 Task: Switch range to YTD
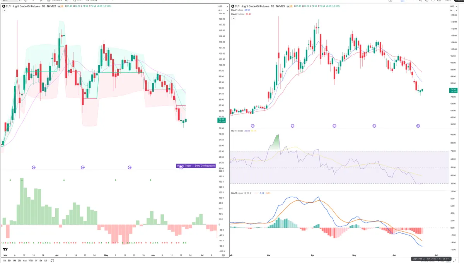[31, 261]
